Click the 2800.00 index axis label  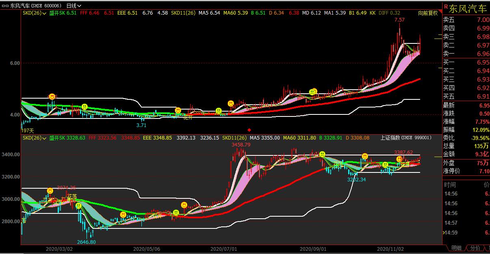[10, 222]
